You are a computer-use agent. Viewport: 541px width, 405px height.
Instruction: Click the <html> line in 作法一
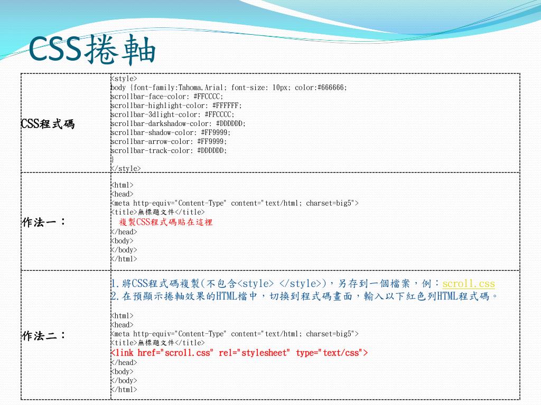(x=122, y=185)
